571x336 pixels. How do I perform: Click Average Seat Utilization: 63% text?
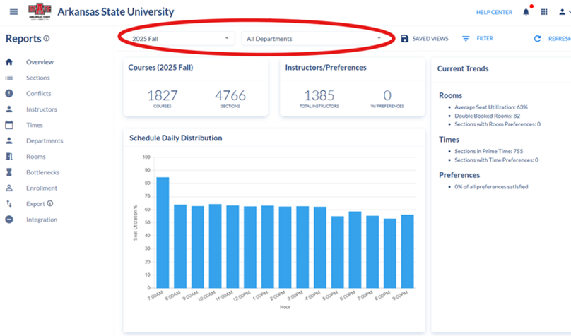coord(491,107)
